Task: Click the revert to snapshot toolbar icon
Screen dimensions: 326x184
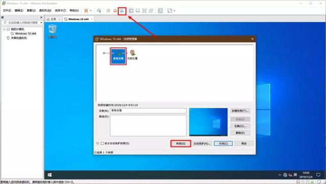Action: 115,11
